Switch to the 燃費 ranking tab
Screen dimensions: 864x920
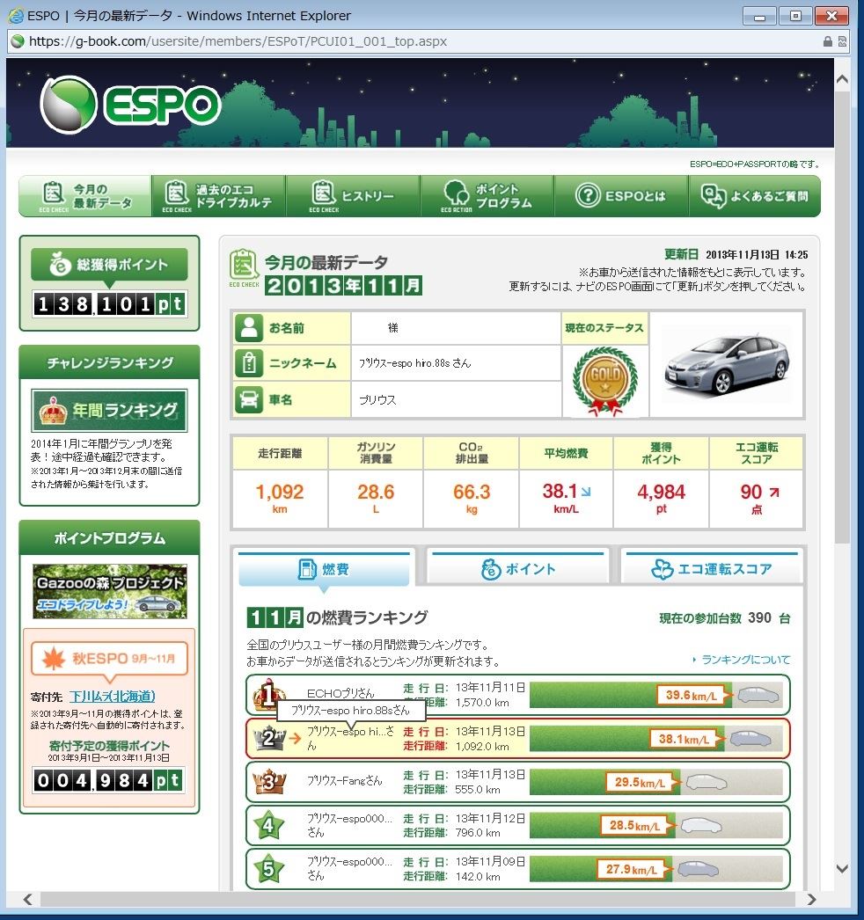click(x=324, y=568)
